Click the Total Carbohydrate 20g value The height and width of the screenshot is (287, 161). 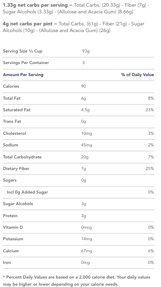[85, 157]
